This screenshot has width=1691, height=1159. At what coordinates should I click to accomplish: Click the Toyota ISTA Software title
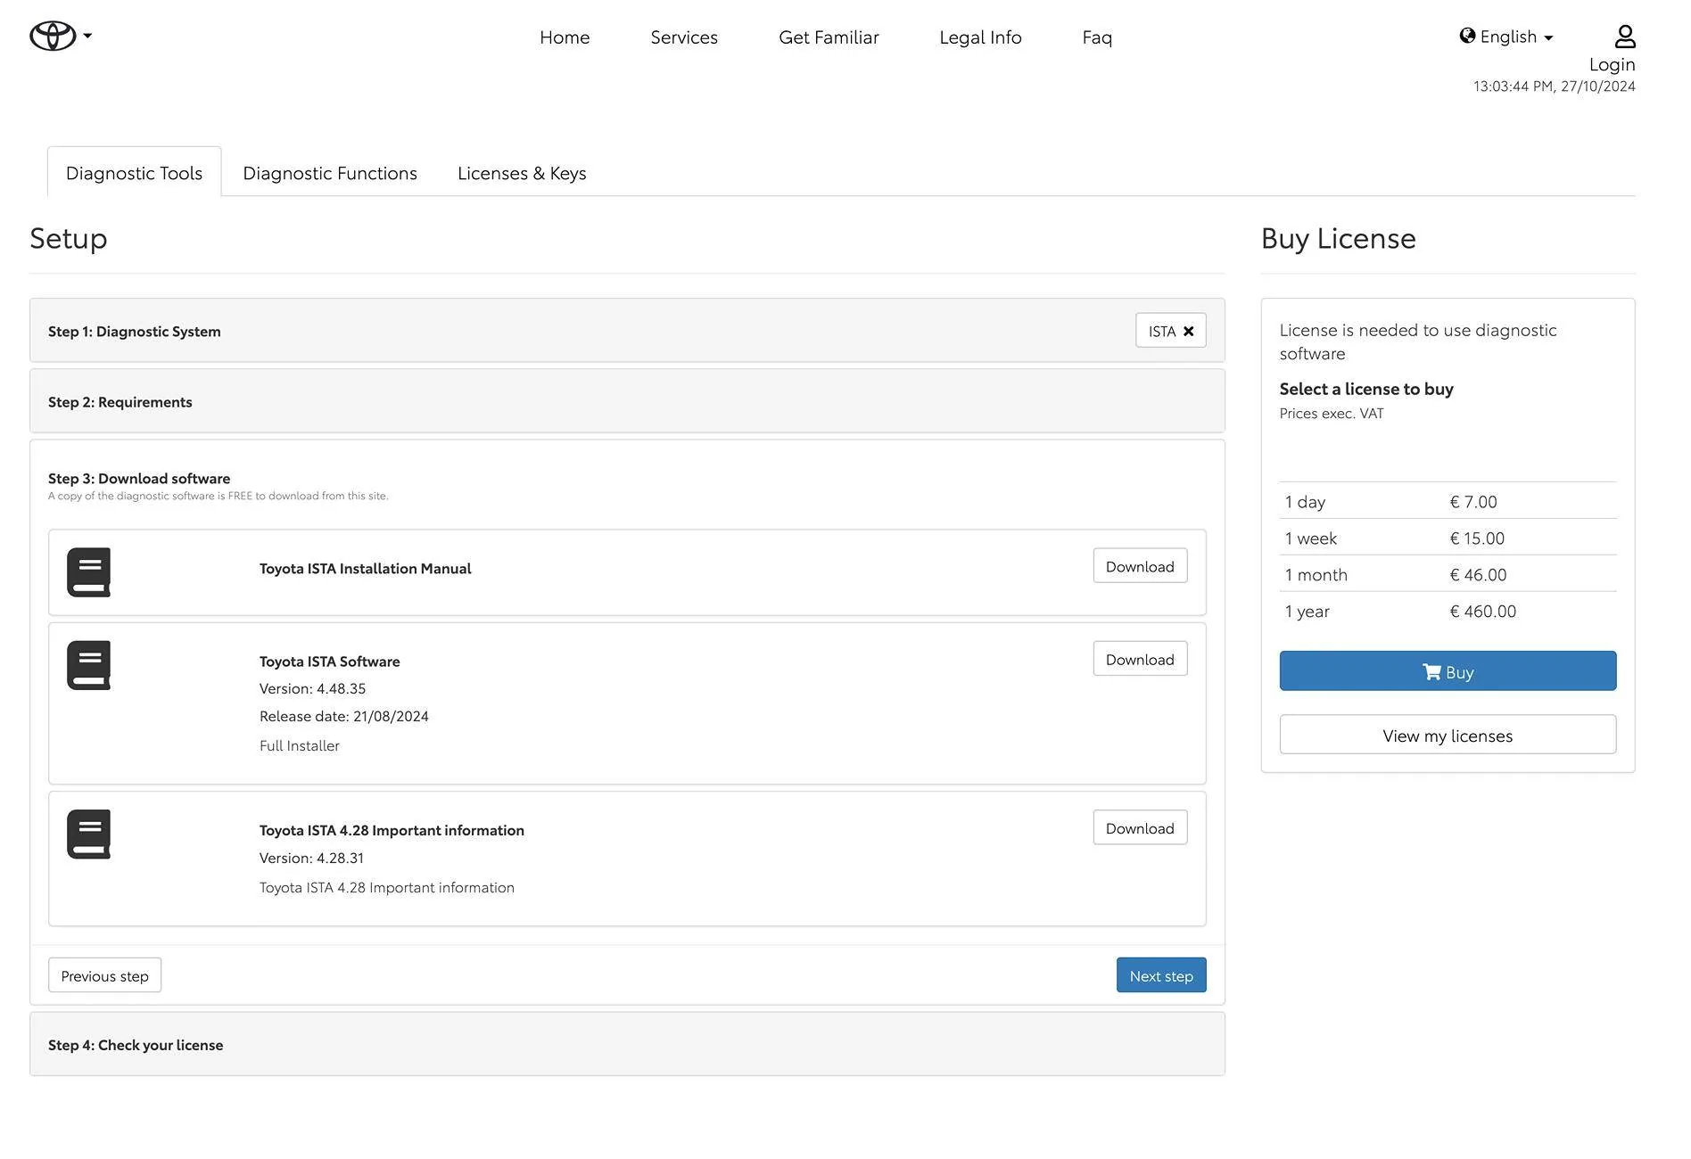pyautogui.click(x=329, y=661)
